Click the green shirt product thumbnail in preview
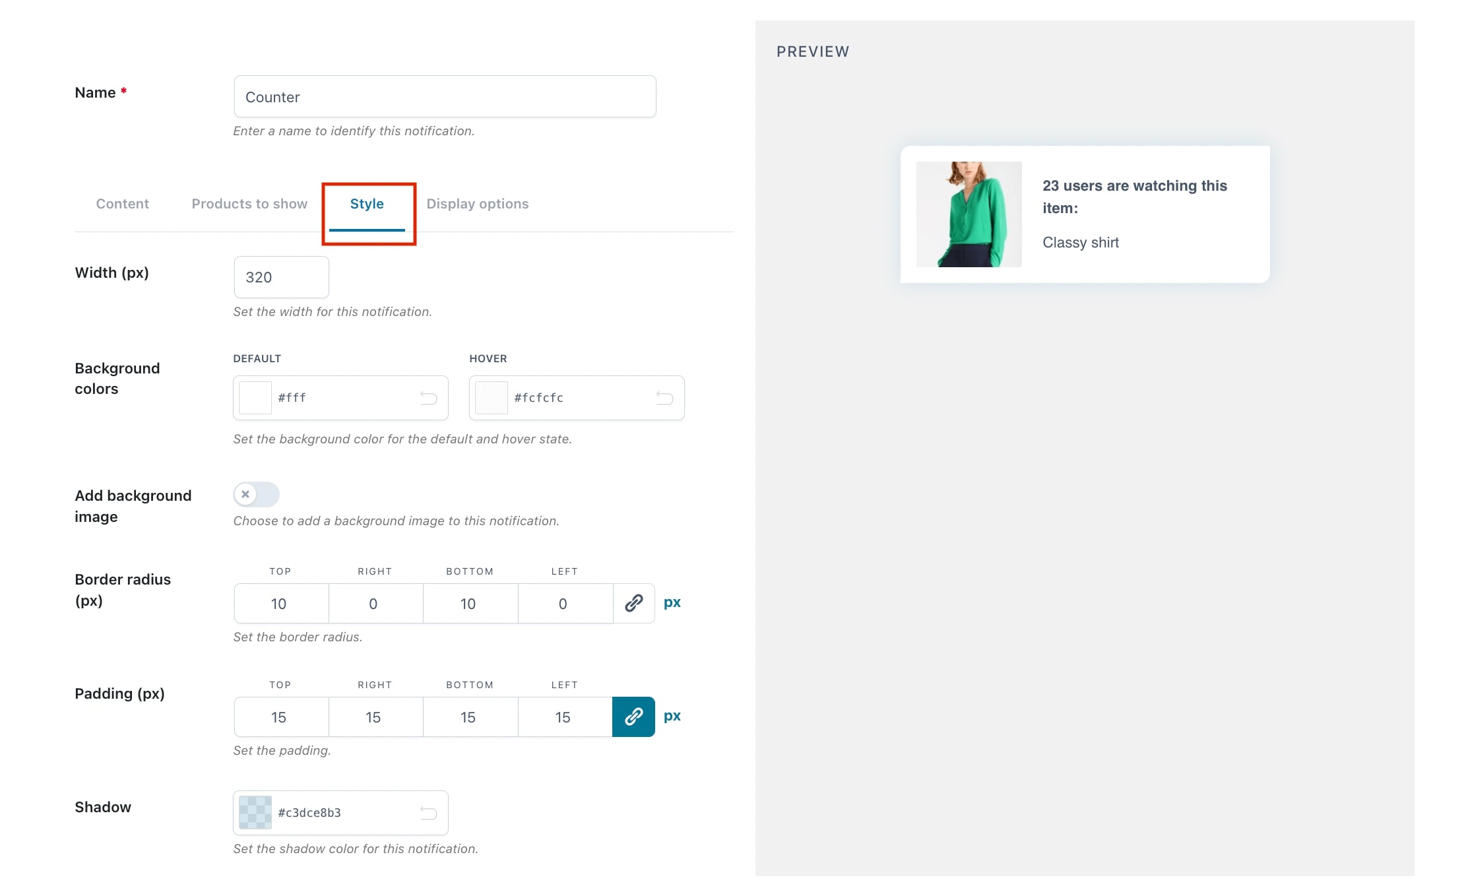Screen dimensions: 1466x896 [x=969, y=214]
